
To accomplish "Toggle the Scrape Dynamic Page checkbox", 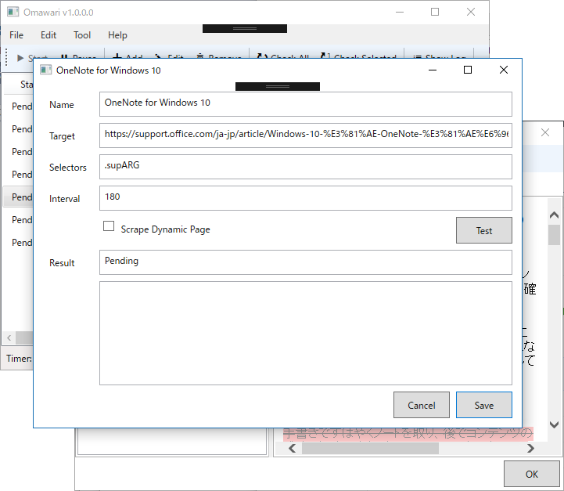I will (109, 226).
